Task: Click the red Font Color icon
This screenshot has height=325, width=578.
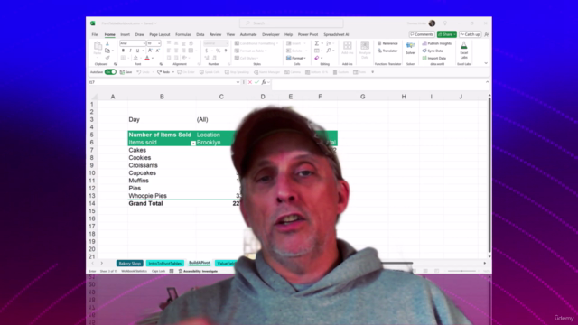Action: (147, 58)
